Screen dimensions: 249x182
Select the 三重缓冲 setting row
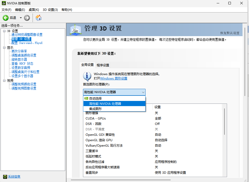coord(153,151)
